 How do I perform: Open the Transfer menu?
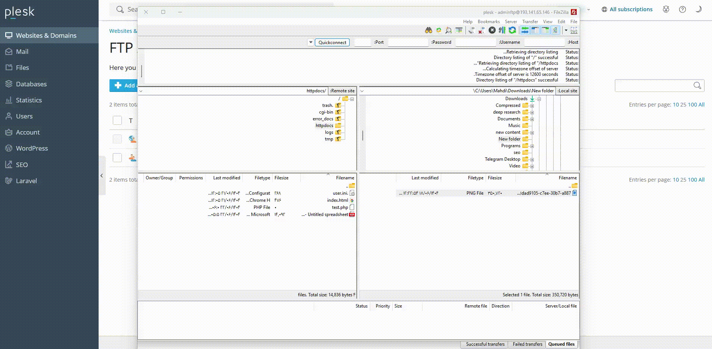click(530, 22)
